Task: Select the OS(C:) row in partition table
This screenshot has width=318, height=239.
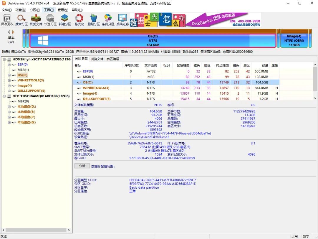Action: click(176, 83)
